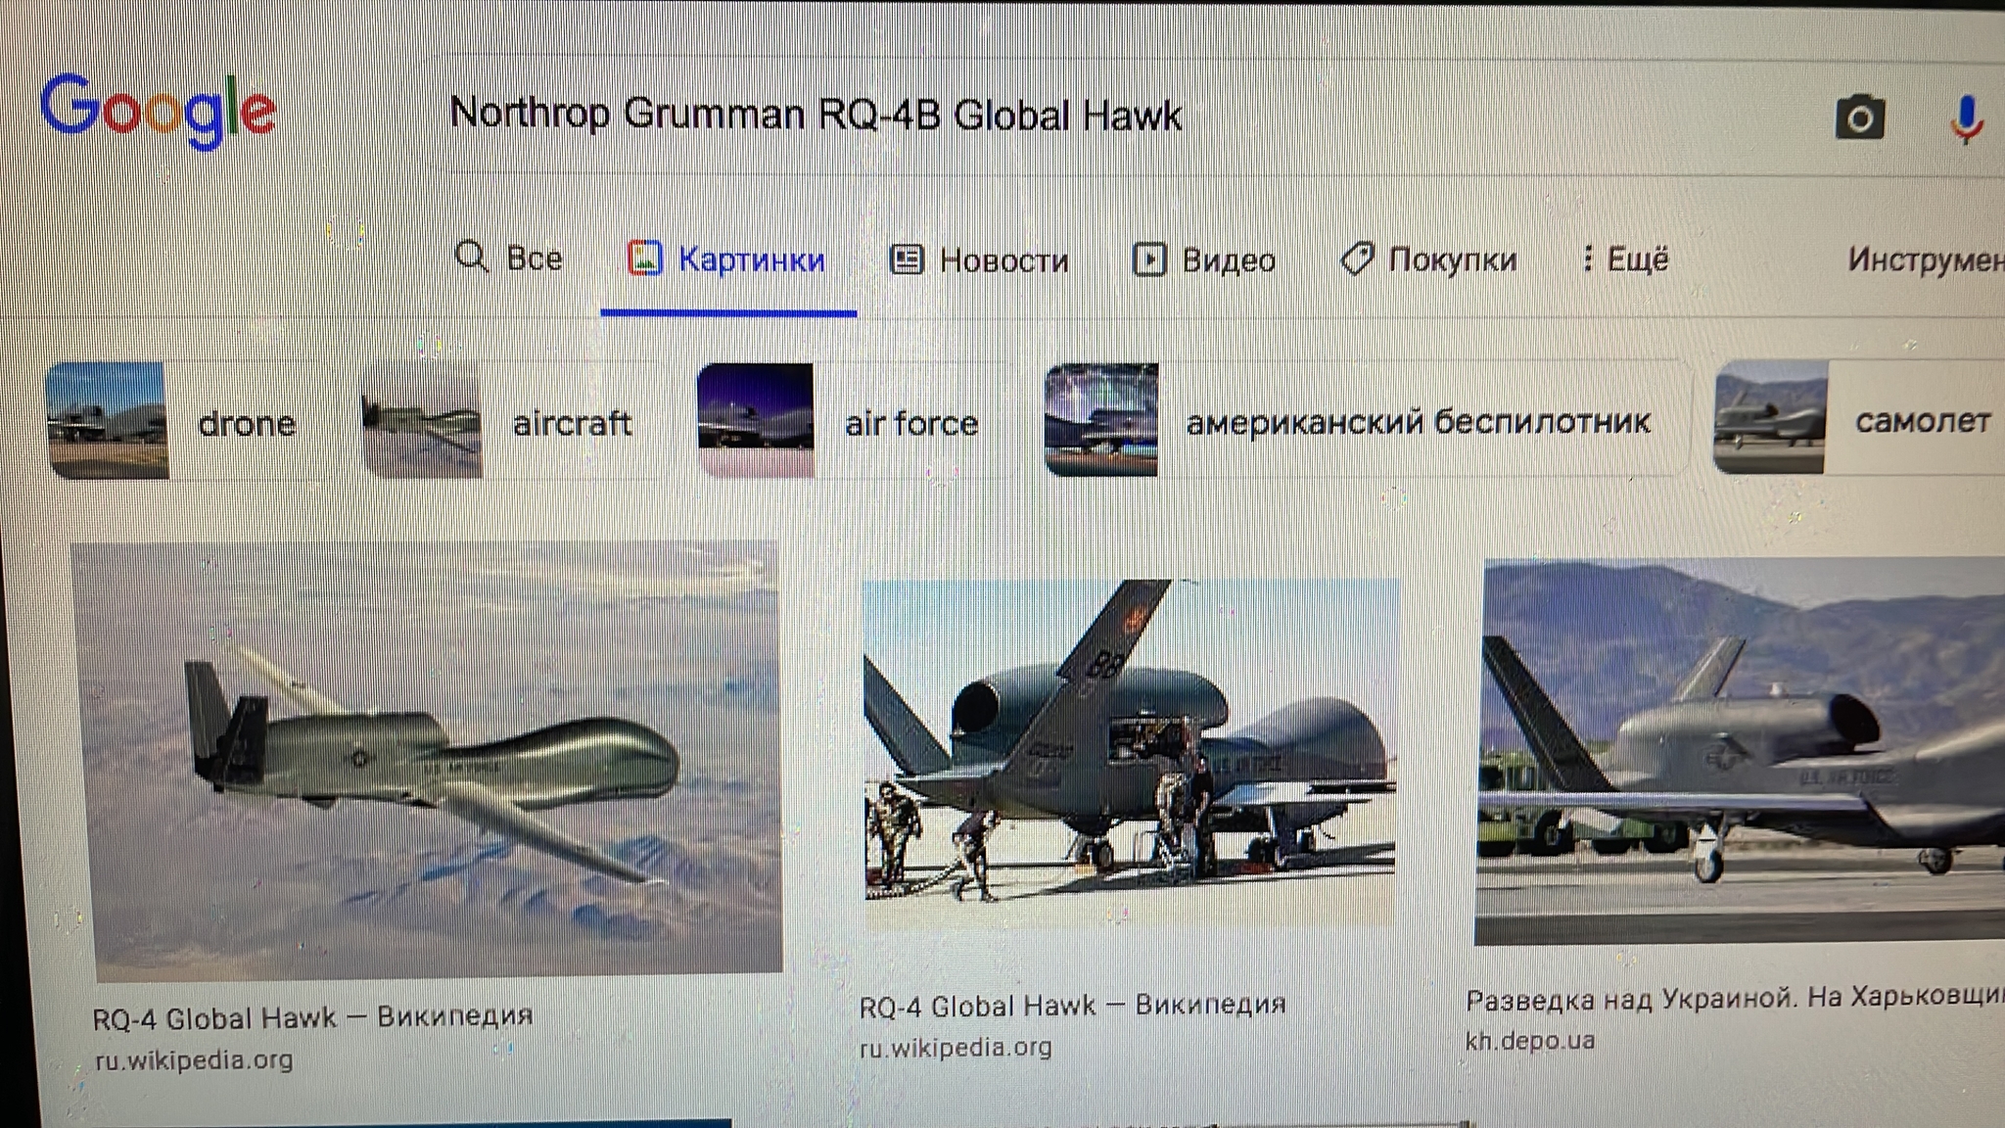Open the Разведка над Украиной article link
Screen dimensions: 2005x1128
[1735, 998]
